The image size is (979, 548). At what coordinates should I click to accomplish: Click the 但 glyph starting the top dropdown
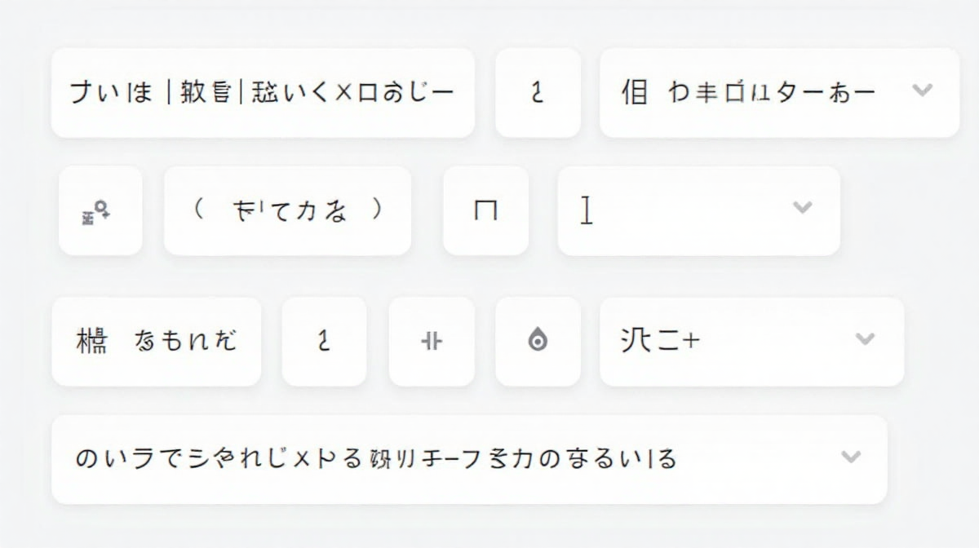[x=634, y=93]
